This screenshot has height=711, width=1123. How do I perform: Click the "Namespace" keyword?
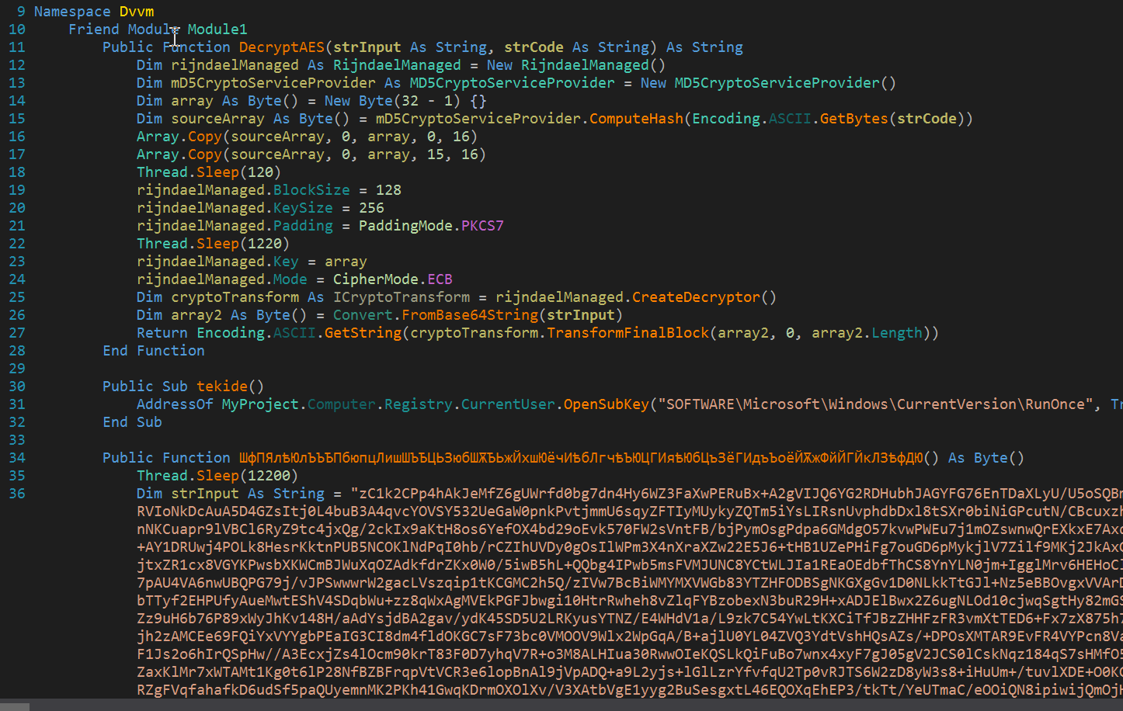tap(72, 12)
